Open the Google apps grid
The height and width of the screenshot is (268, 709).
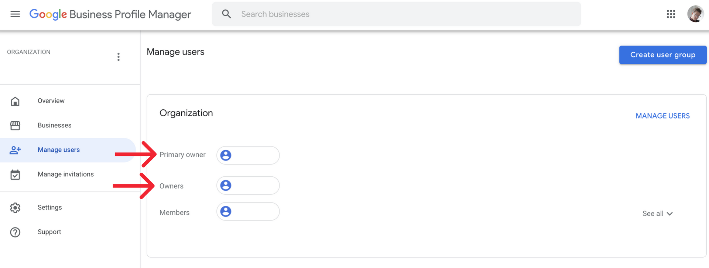pos(671,14)
